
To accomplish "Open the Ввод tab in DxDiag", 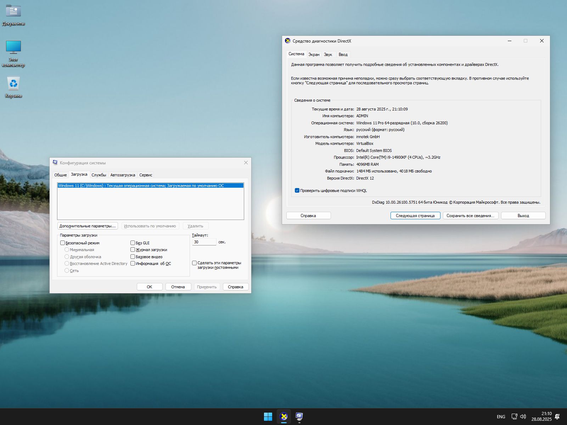I will click(343, 55).
